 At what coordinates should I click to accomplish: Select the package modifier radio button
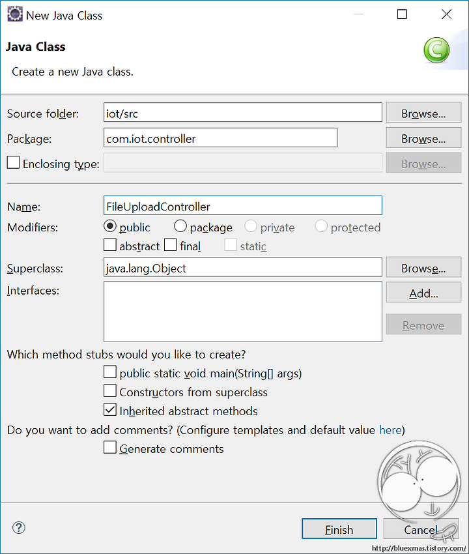coord(180,226)
